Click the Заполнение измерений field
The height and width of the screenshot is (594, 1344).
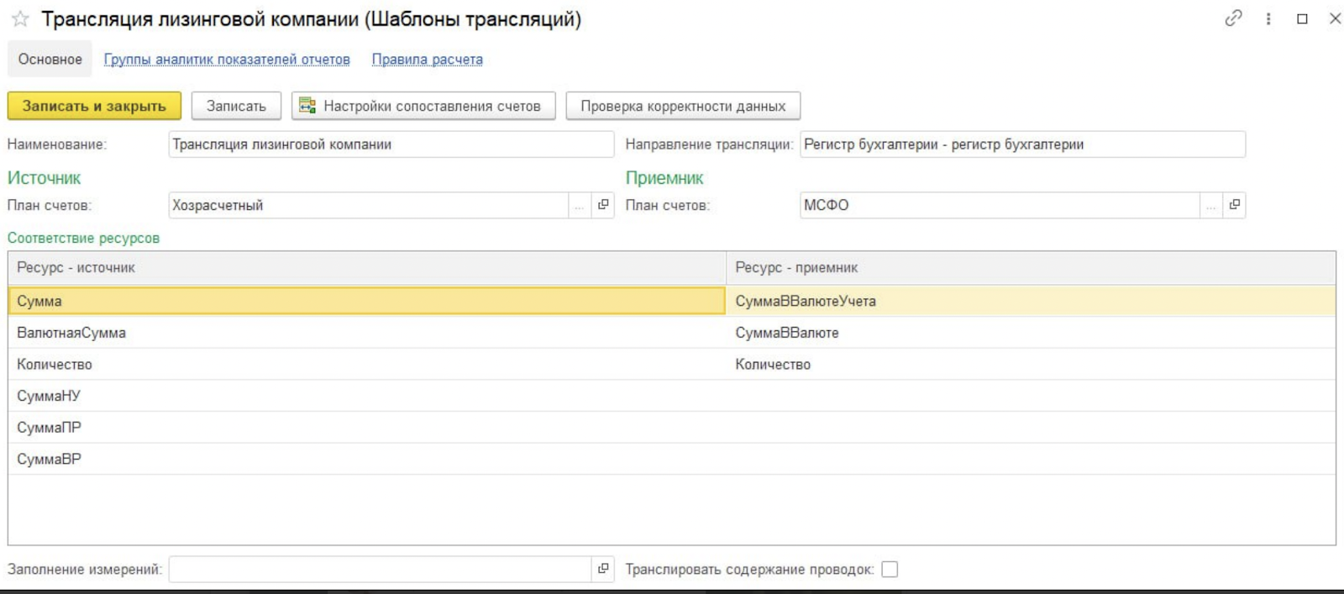380,569
